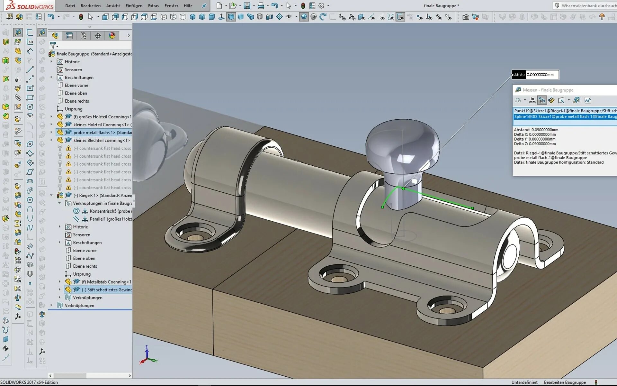Viewport: 617px width, 386px height.
Task: Click the Print icon in top toolbar
Action: [261, 5]
